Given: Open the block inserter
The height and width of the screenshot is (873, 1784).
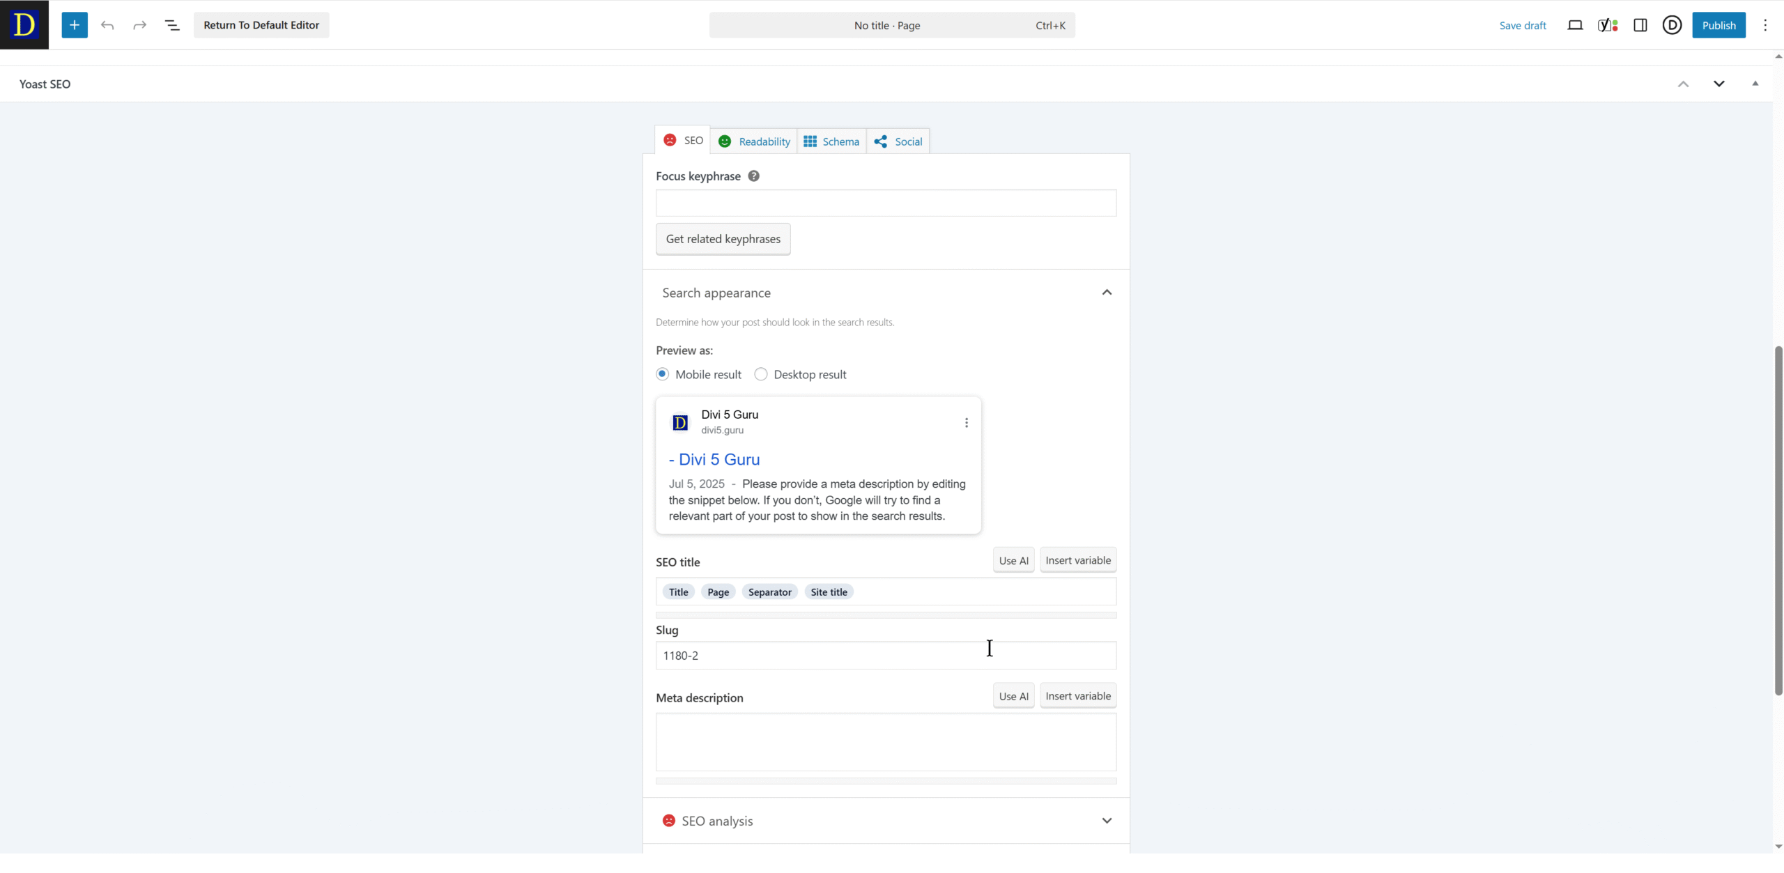Looking at the screenshot, I should [75, 25].
